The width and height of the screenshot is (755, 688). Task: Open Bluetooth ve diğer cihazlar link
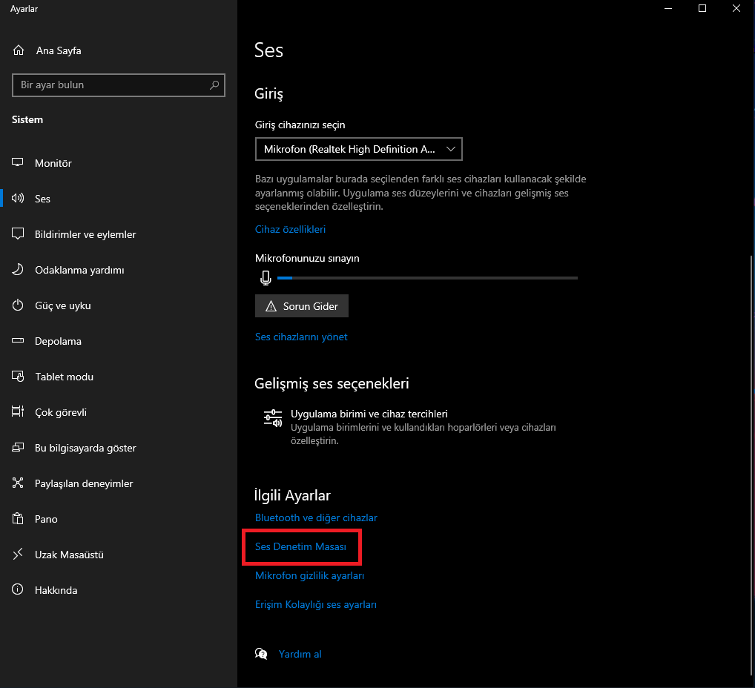point(316,517)
